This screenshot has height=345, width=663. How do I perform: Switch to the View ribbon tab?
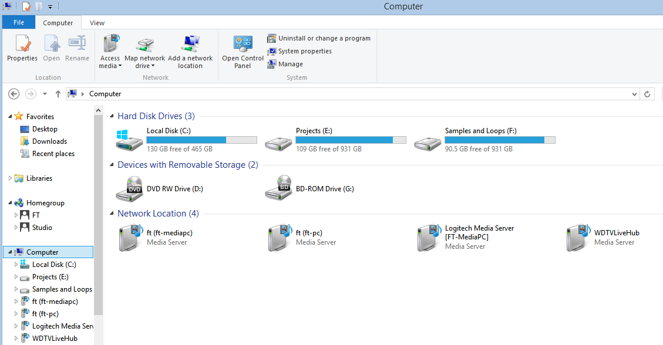tap(97, 23)
